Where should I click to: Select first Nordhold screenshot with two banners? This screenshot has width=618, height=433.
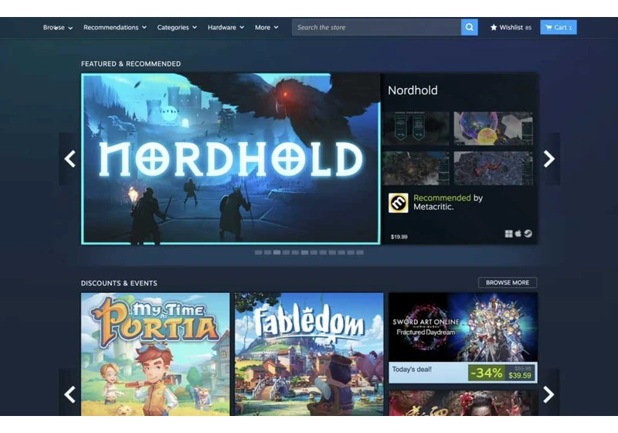(416, 128)
